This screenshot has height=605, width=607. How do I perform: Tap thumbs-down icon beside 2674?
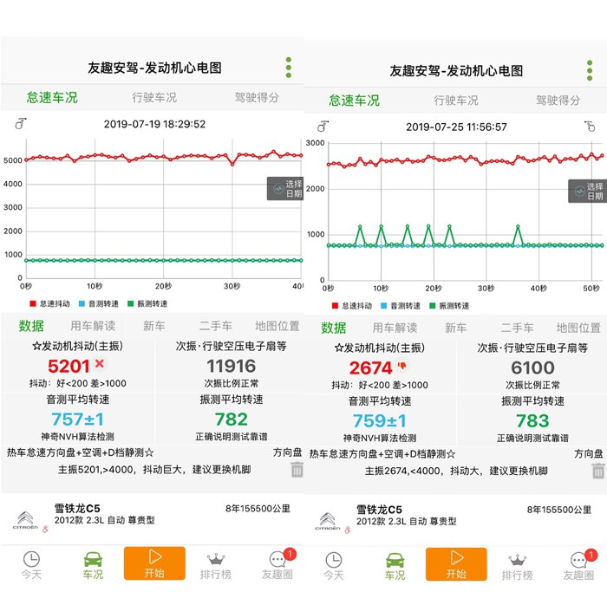pos(401,366)
